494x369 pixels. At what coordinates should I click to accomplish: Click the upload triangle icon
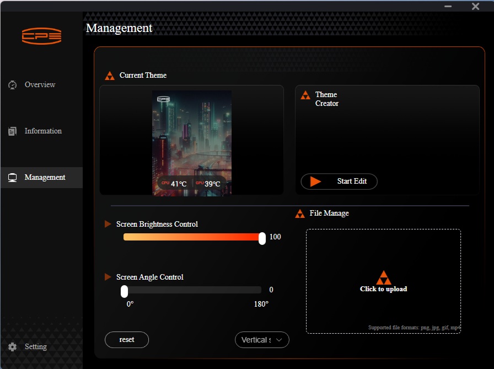click(383, 277)
